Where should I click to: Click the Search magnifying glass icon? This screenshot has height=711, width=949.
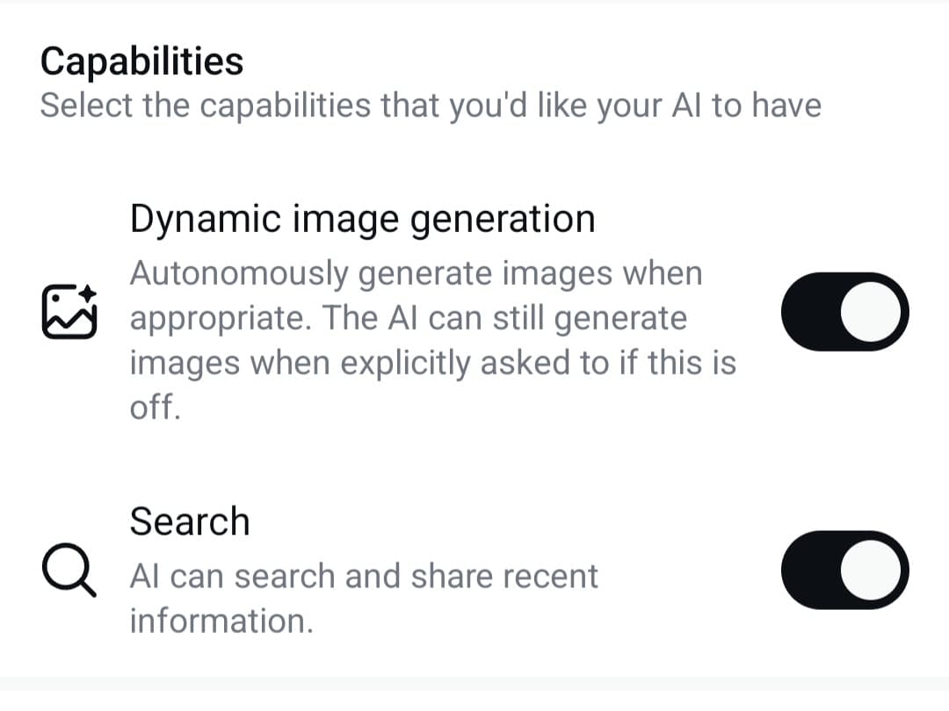(x=69, y=570)
